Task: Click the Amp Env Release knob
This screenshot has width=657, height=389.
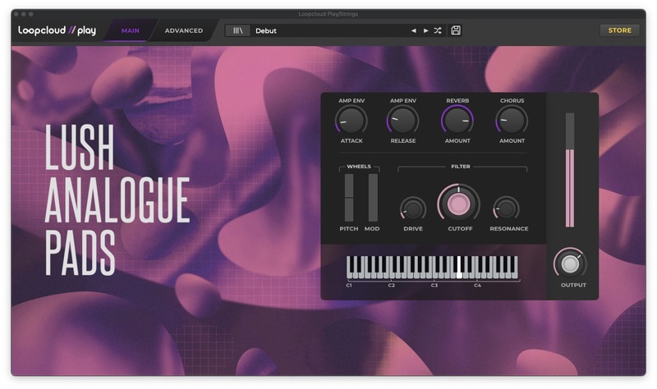Action: [x=403, y=121]
